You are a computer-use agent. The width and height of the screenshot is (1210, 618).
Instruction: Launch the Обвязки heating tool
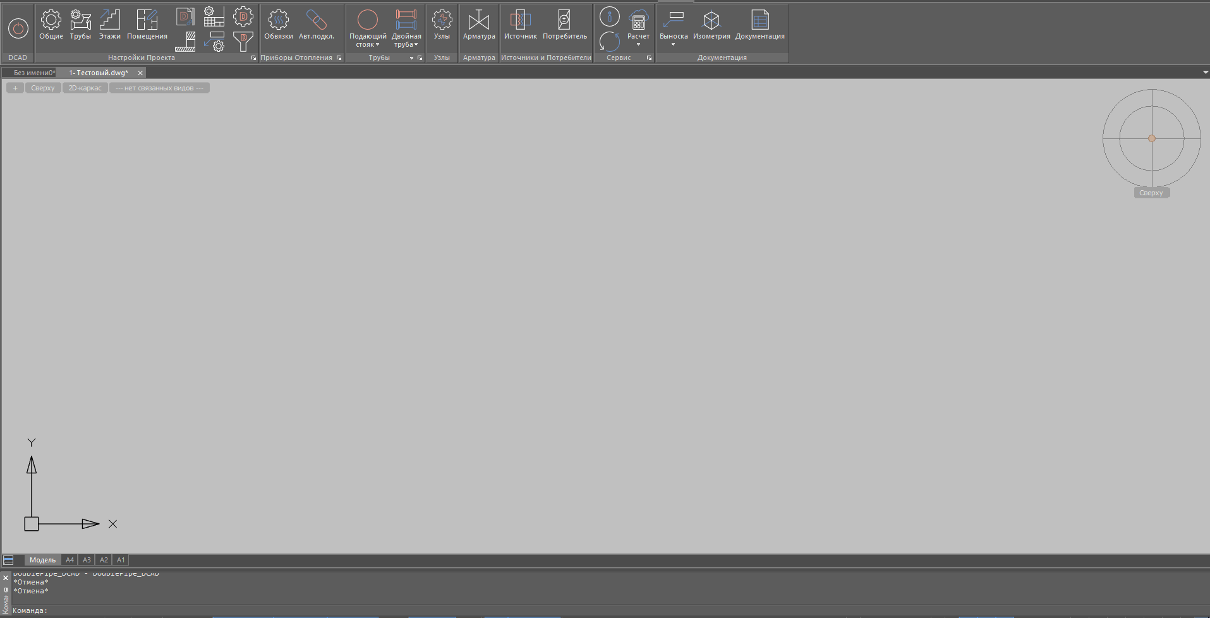pyautogui.click(x=278, y=24)
